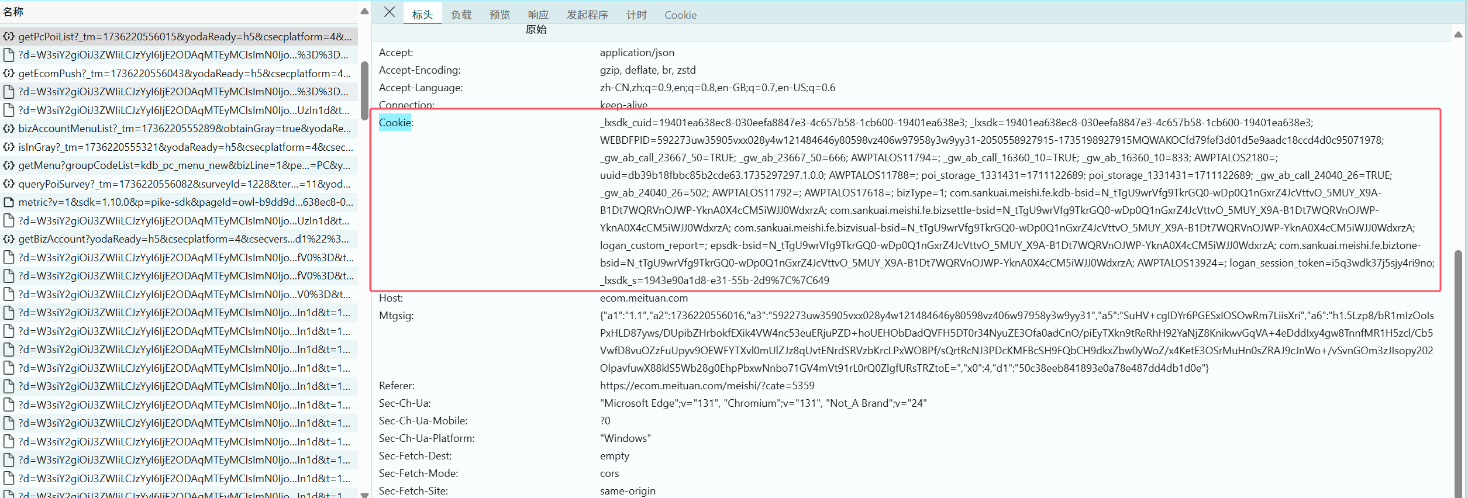
Task: Click the "Windows" platform value
Action: pos(625,438)
